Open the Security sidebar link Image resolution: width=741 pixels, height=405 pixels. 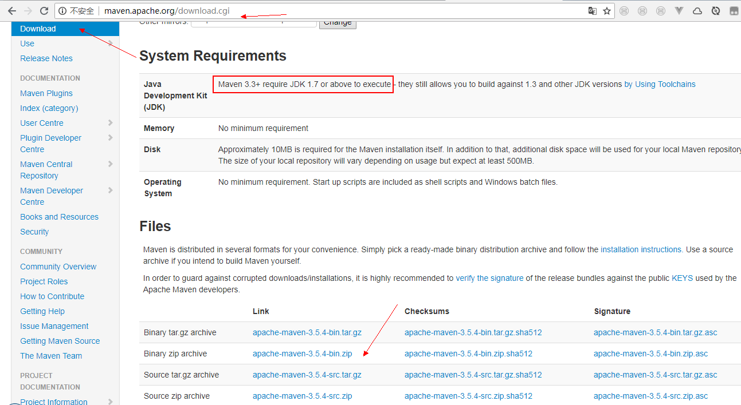pos(34,232)
